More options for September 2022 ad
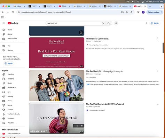This screenshot has height=138, width=165. pos(157,104)
